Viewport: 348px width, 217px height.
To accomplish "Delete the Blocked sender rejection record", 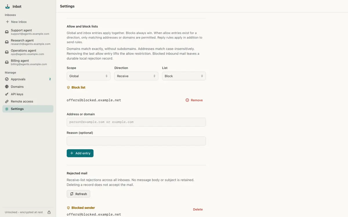I will coord(198,209).
